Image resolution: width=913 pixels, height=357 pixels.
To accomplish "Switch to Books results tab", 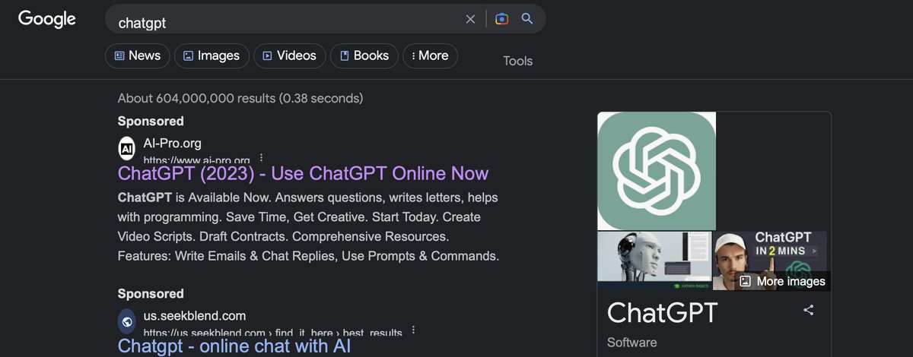I will coord(364,55).
